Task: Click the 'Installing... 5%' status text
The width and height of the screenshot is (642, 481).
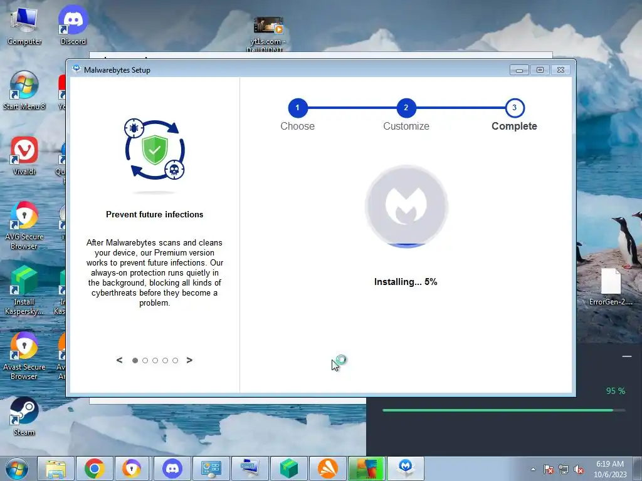Action: tap(406, 282)
